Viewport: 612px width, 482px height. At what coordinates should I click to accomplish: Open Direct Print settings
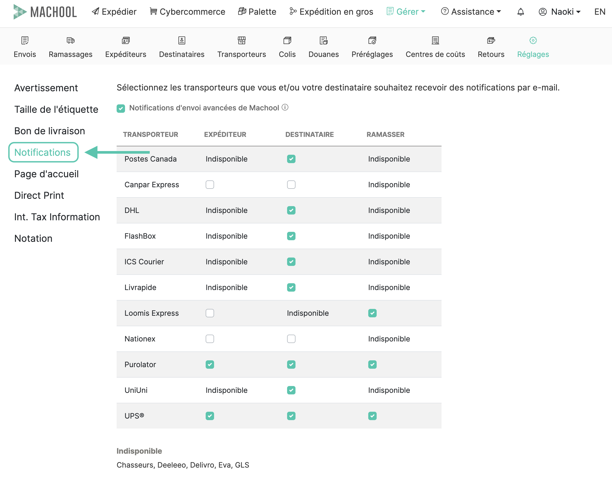[39, 195]
